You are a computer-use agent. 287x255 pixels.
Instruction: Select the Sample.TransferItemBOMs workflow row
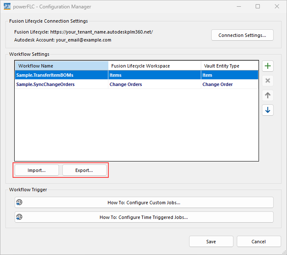click(44, 75)
